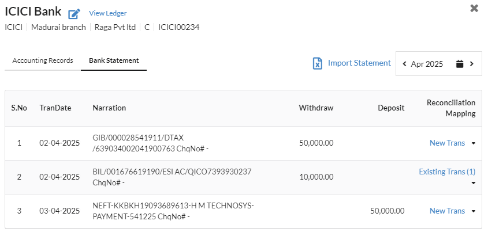Click New Trans for the DTAX withdrawal
The height and width of the screenshot is (236, 488).
point(447,143)
